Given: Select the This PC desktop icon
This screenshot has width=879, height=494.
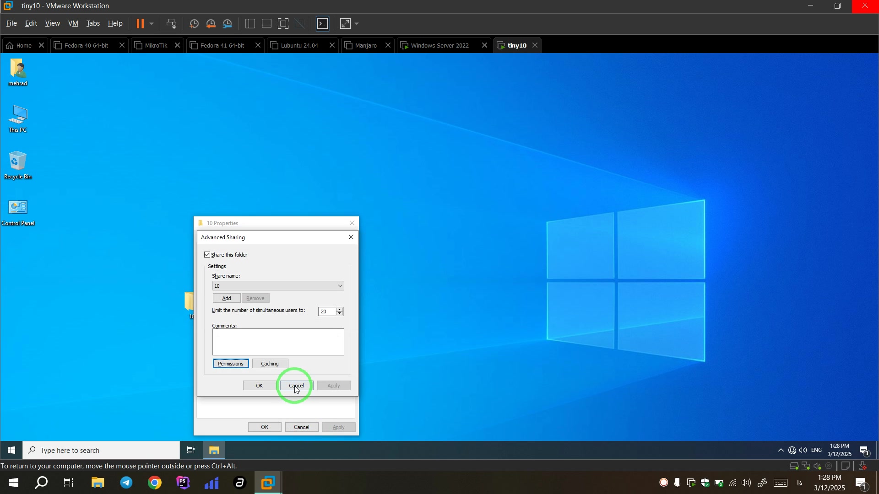Looking at the screenshot, I should click(x=18, y=119).
